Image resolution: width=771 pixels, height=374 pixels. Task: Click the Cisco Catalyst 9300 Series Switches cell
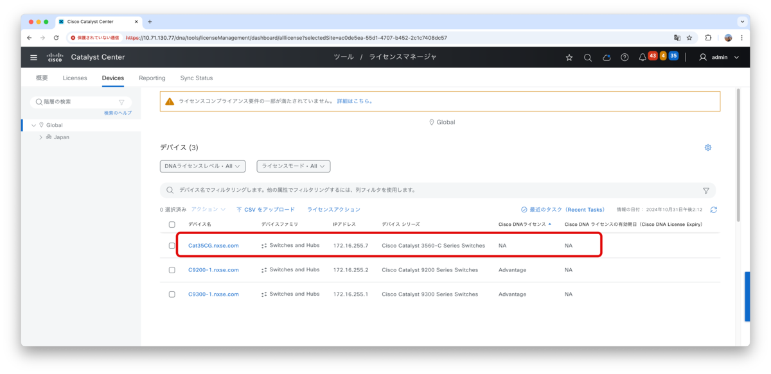430,294
